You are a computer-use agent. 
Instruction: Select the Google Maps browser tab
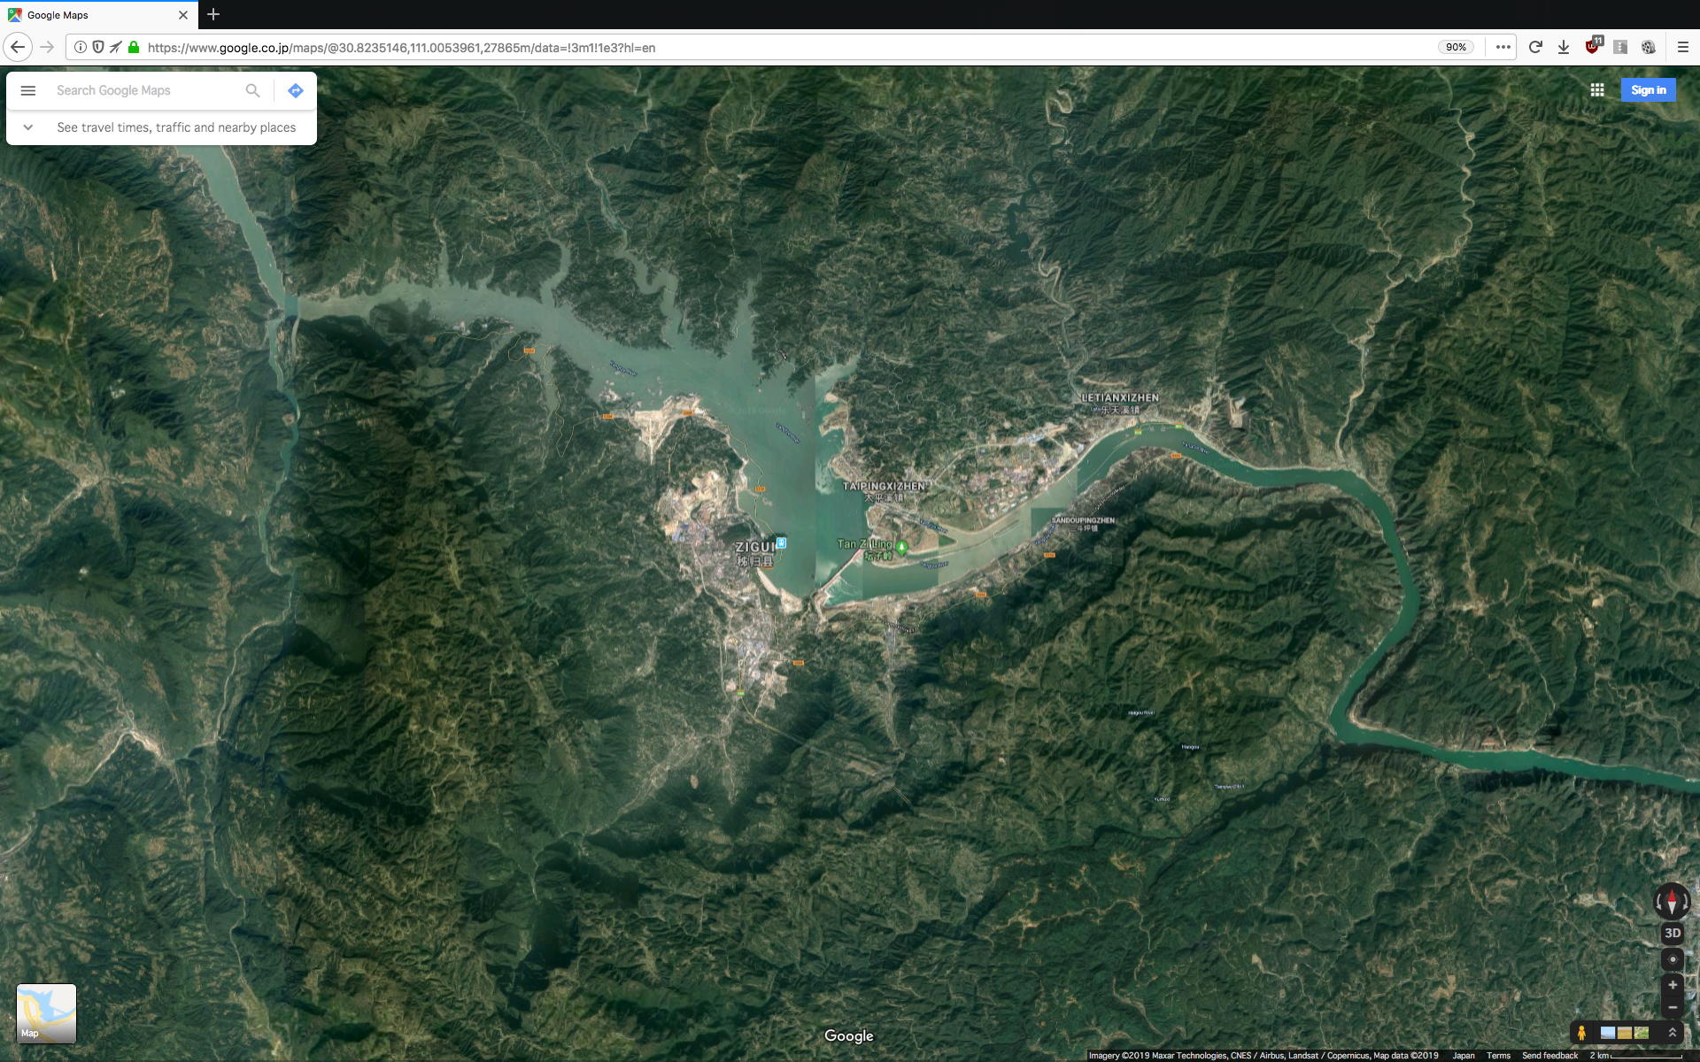point(89,15)
